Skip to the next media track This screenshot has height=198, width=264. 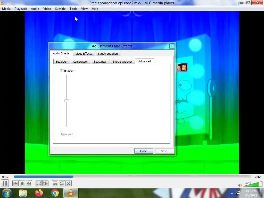29,183
